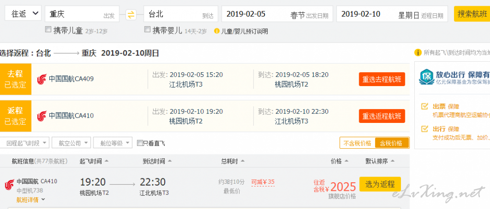Click Air China logo beside CA410 selected return
Image resolution: width=490 pixels, height=209 pixels.
coord(42,116)
